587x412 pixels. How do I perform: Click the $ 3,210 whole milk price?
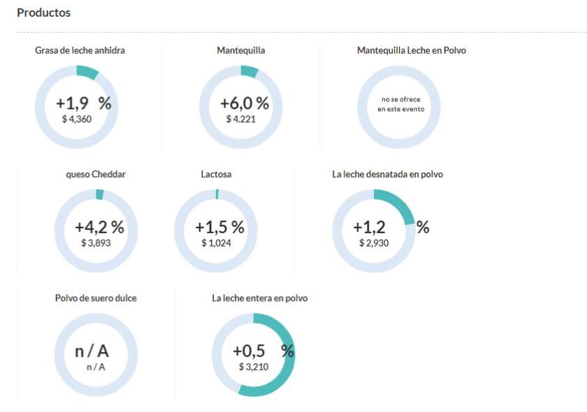253,367
